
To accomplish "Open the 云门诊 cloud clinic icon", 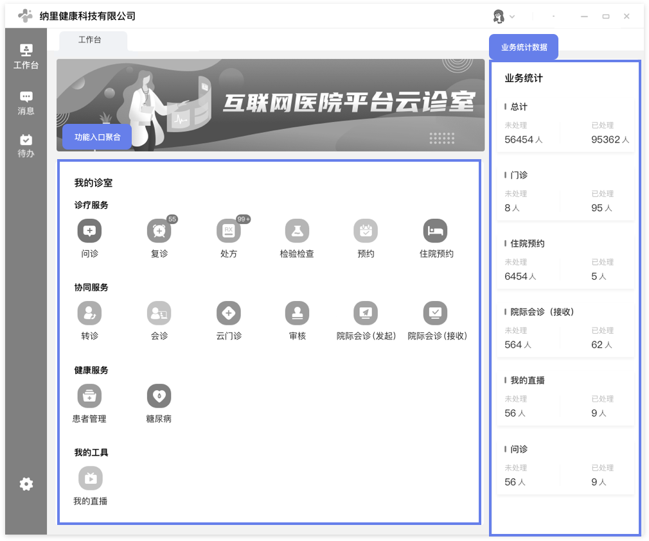I will pyautogui.click(x=228, y=313).
